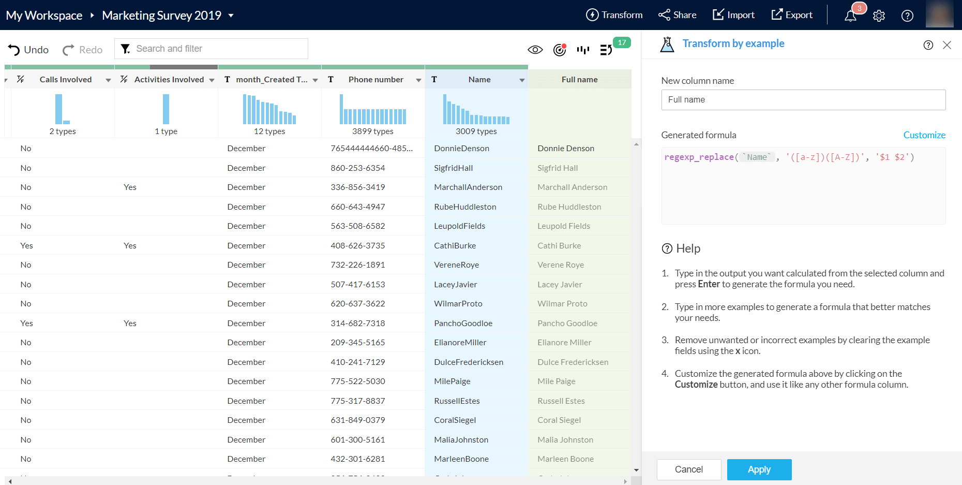Open the Export menu

(x=792, y=15)
